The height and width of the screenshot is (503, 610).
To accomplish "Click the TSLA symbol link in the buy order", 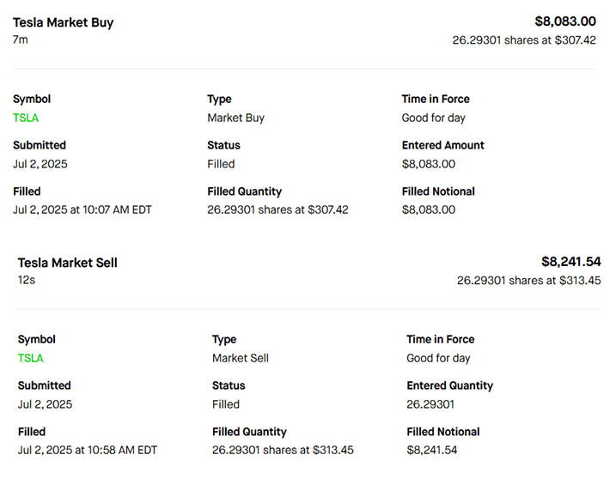I will point(26,118).
